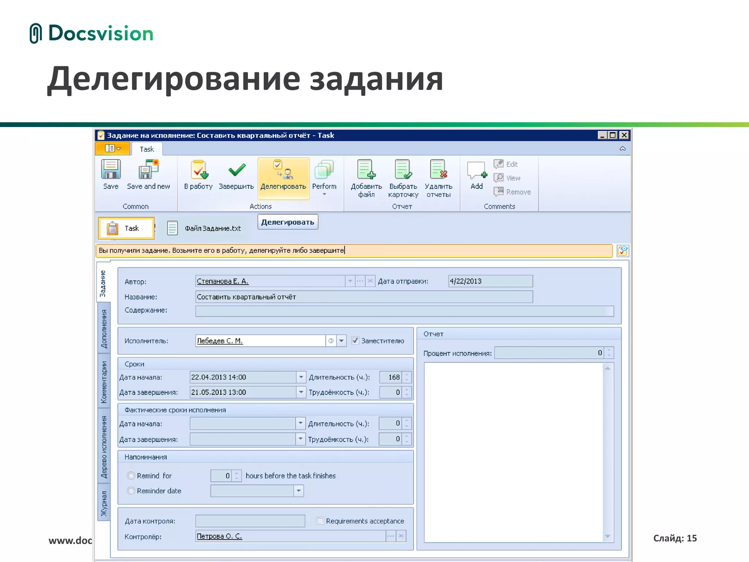Viewport: 749px width, 562px height.
Task: Adjust 'Процент исполнения' spinner
Action: 609,353
